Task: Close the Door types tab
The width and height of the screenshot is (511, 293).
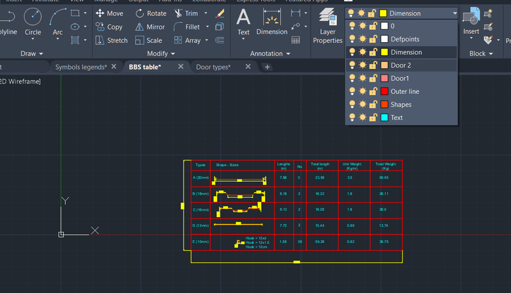Action: point(248,66)
